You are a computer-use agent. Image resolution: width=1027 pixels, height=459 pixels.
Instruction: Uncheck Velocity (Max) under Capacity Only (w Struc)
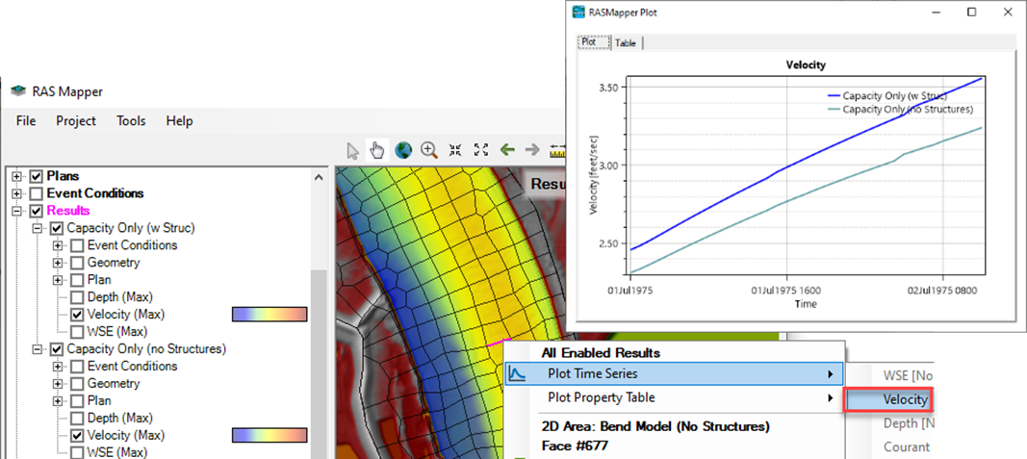[77, 315]
